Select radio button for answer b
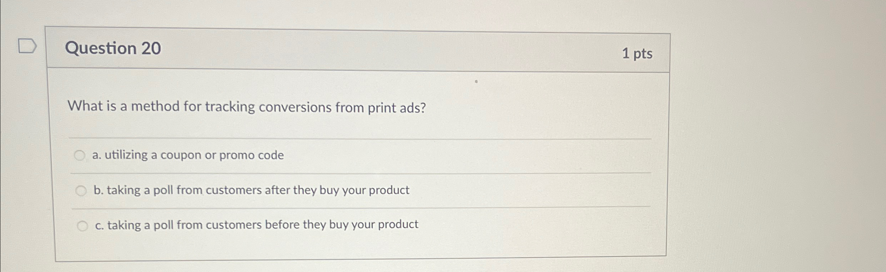Screen dimensions: 886x272 click(82, 191)
